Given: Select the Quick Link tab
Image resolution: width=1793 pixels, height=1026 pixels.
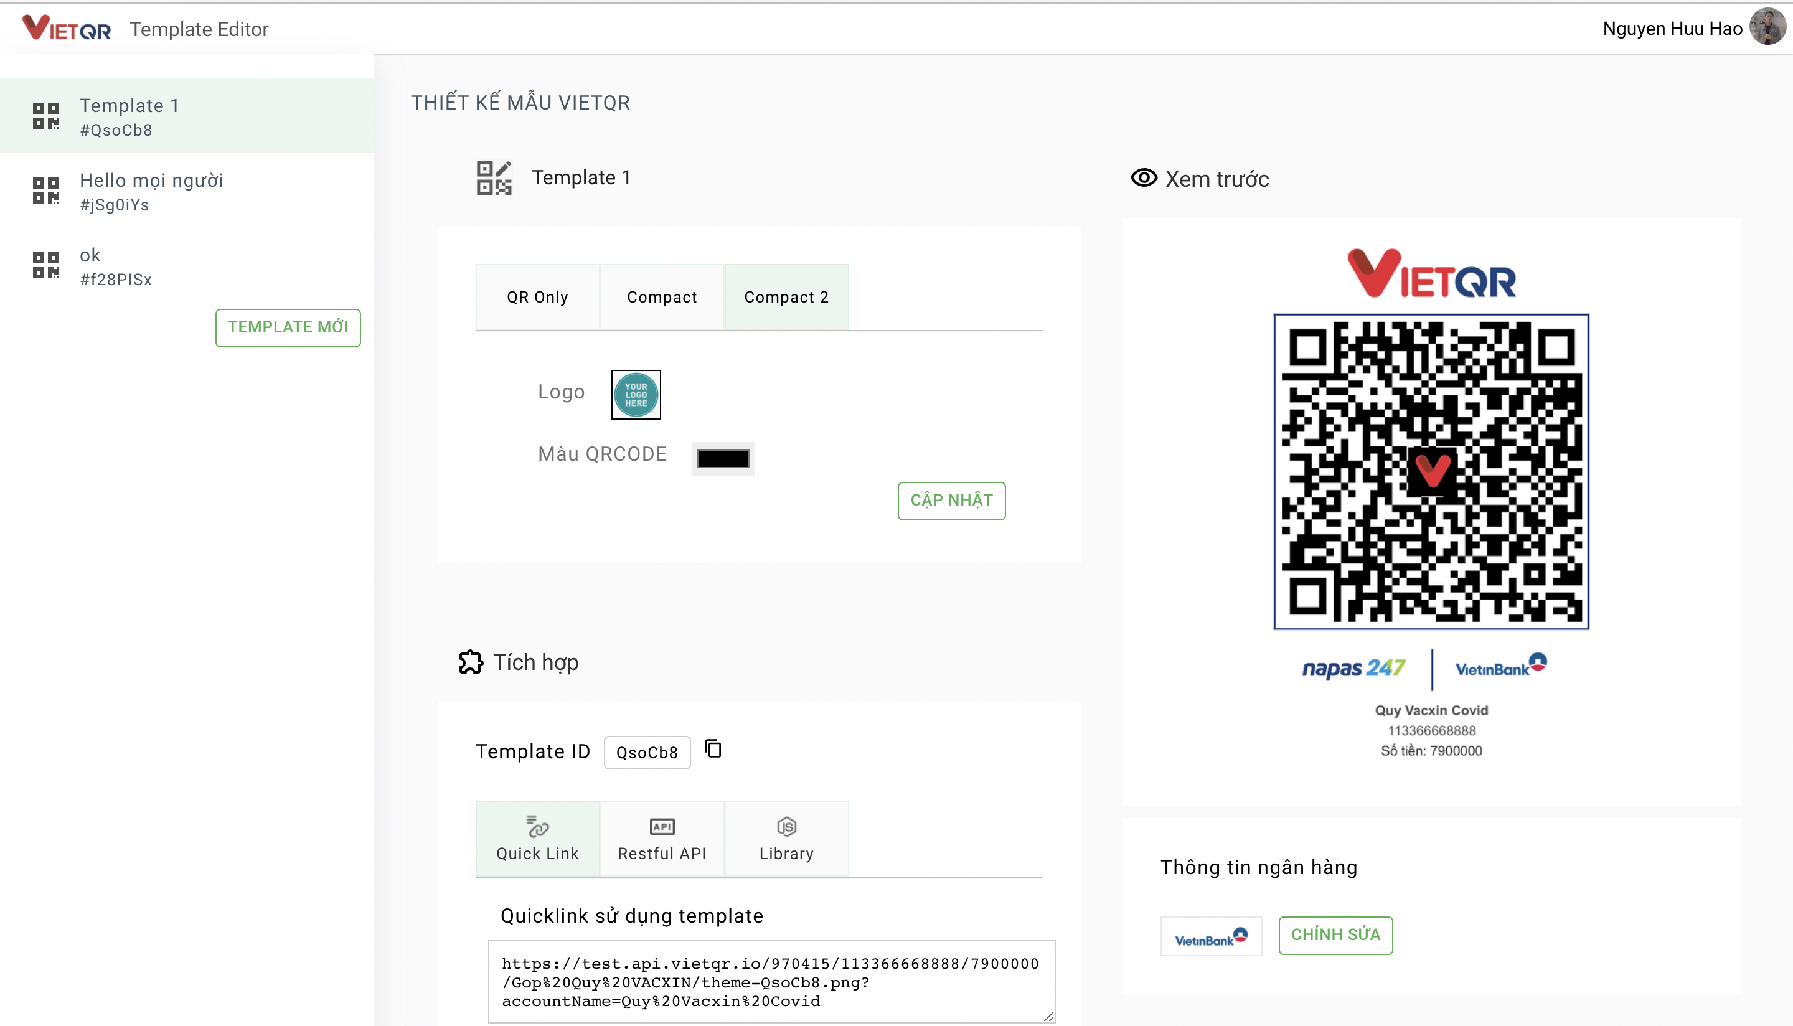Looking at the screenshot, I should (x=537, y=839).
